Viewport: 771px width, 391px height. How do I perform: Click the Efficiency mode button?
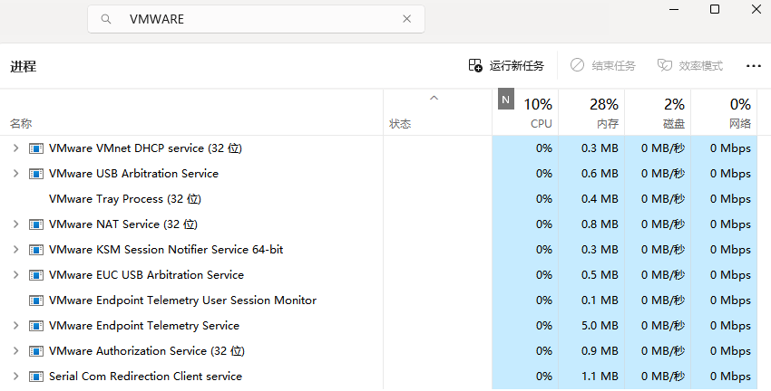[x=689, y=65]
